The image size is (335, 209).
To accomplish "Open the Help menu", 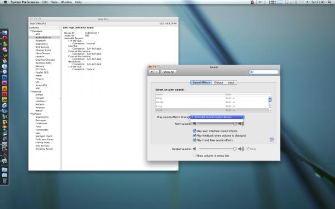I will click(x=78, y=2).
